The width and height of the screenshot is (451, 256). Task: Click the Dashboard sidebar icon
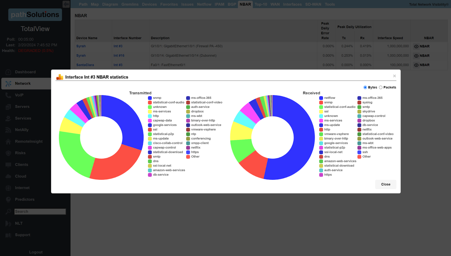point(8,72)
